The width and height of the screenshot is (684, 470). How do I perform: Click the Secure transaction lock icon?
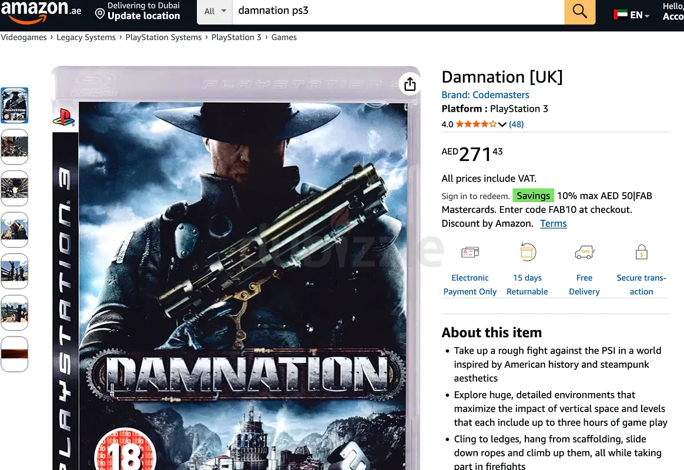pos(641,252)
